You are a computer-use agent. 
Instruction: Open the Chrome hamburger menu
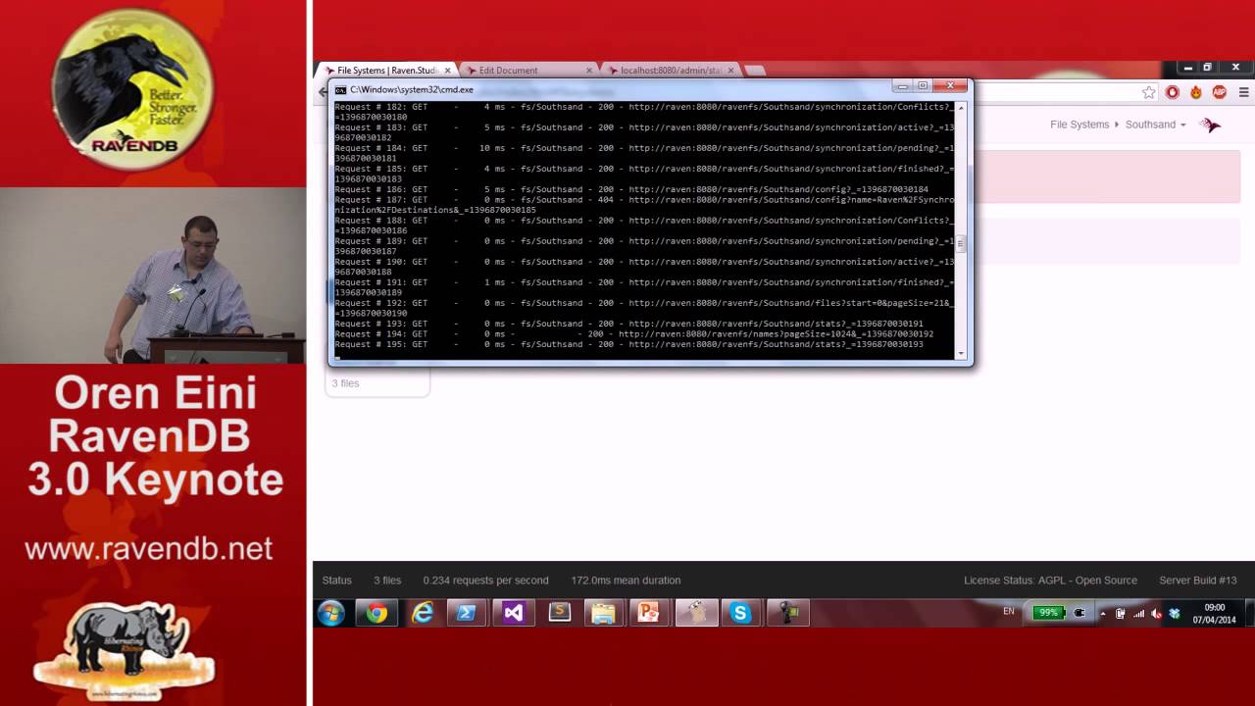pyautogui.click(x=1243, y=92)
